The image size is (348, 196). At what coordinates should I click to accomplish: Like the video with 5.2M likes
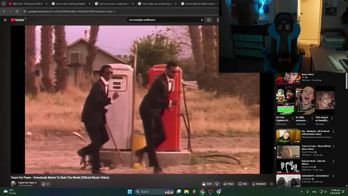coord(207,184)
